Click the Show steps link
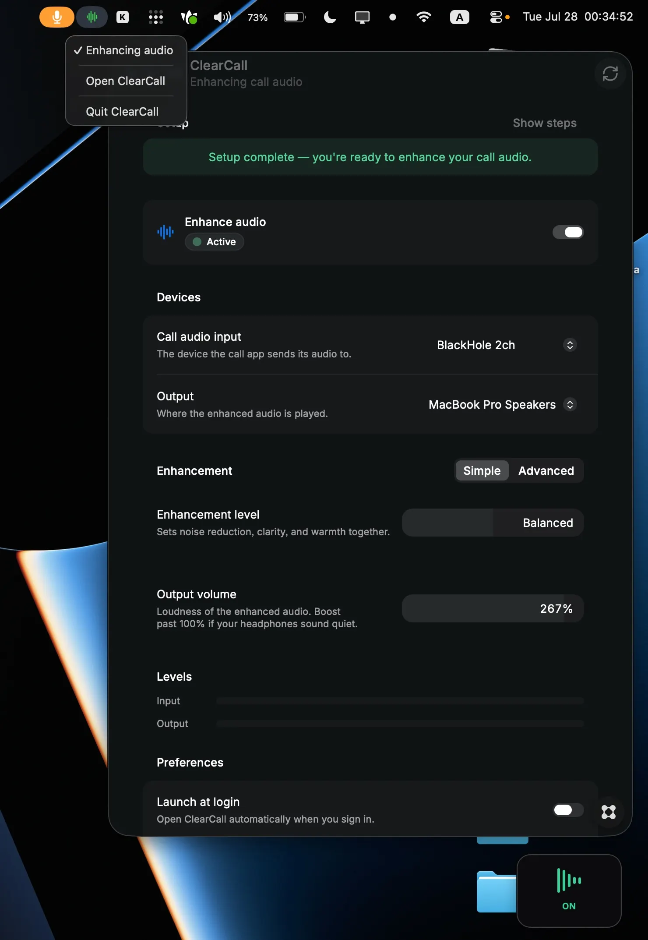This screenshot has height=940, width=648. [545, 123]
